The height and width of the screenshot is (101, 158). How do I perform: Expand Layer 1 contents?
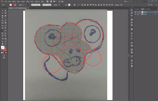(x=140, y=14)
